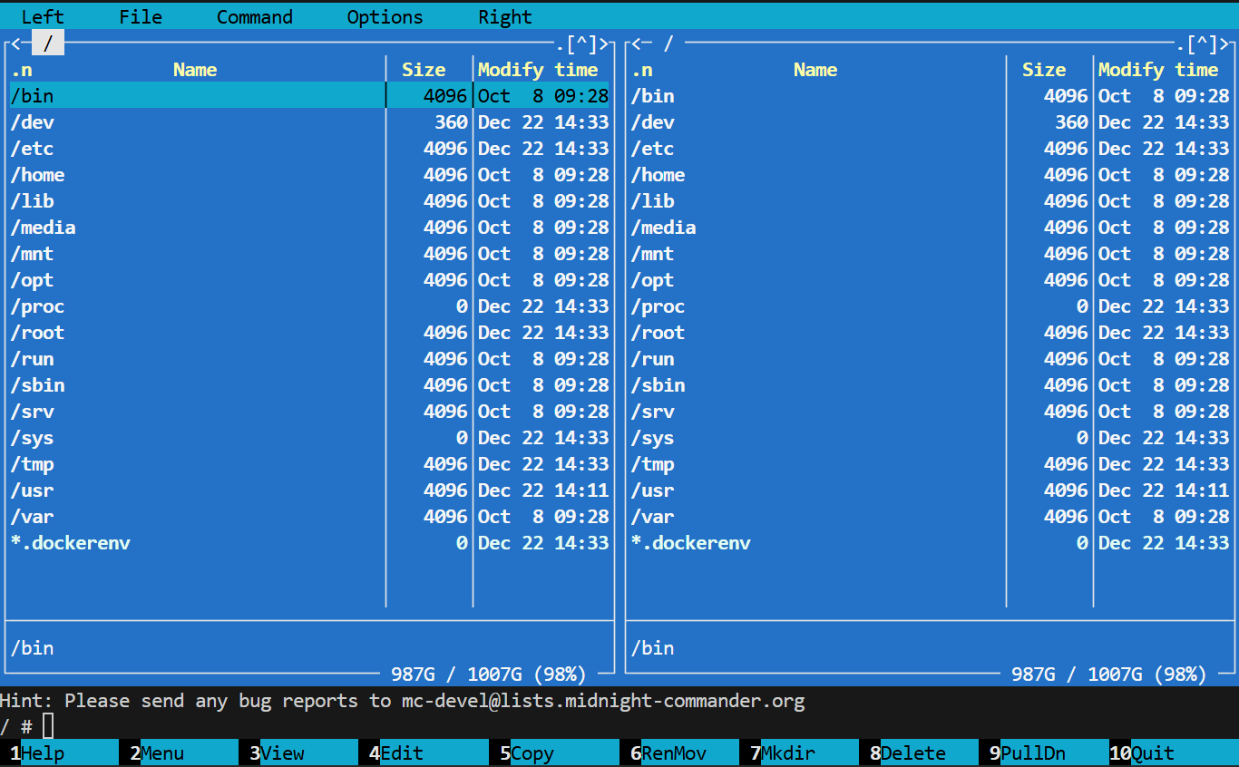The image size is (1239, 767).
Task: Open the Command menu
Action: click(x=254, y=17)
